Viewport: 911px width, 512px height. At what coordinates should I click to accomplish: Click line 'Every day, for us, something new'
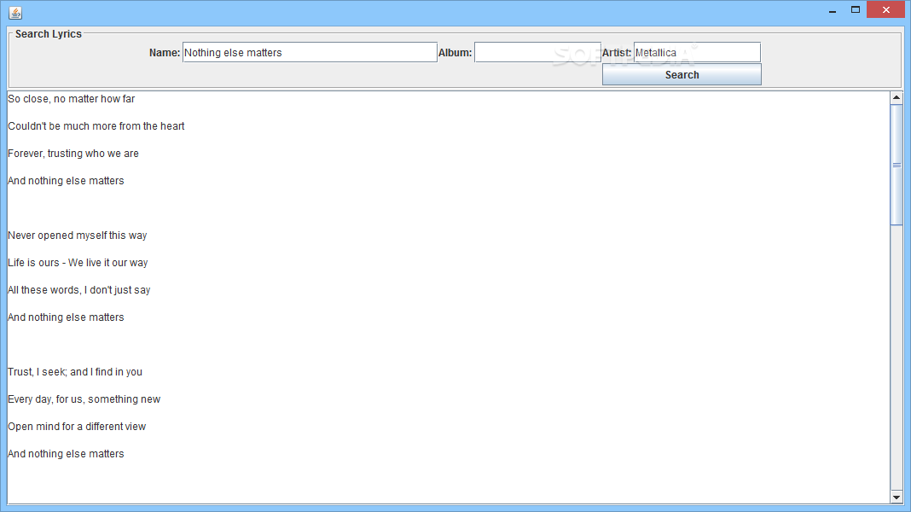point(84,399)
